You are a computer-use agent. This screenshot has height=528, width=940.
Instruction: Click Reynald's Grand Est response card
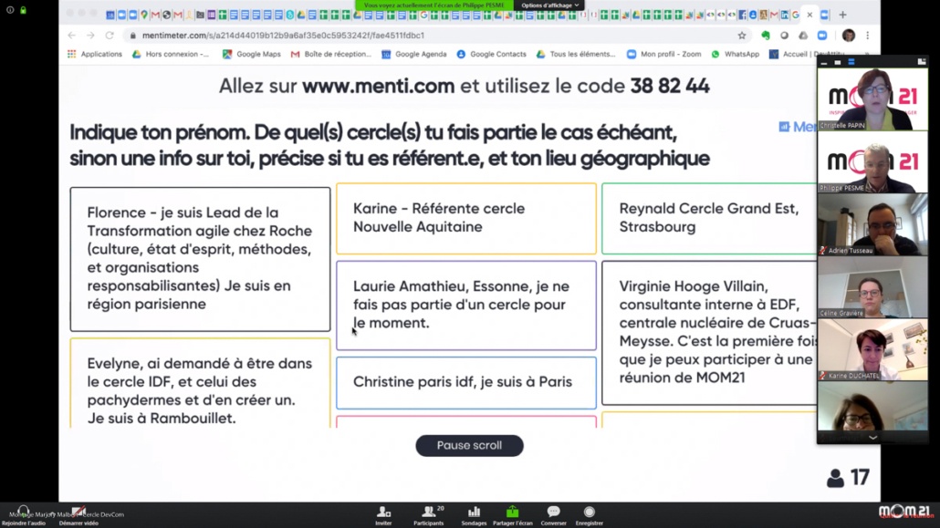710,218
